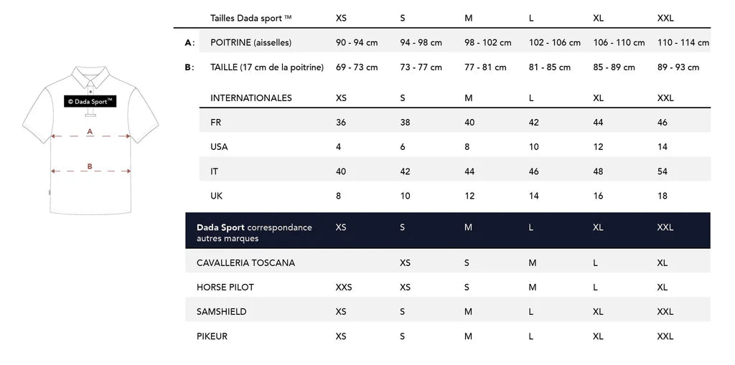This screenshot has height=365, width=735.
Task: Click the polo shirt collar illustration
Action: pos(90,77)
